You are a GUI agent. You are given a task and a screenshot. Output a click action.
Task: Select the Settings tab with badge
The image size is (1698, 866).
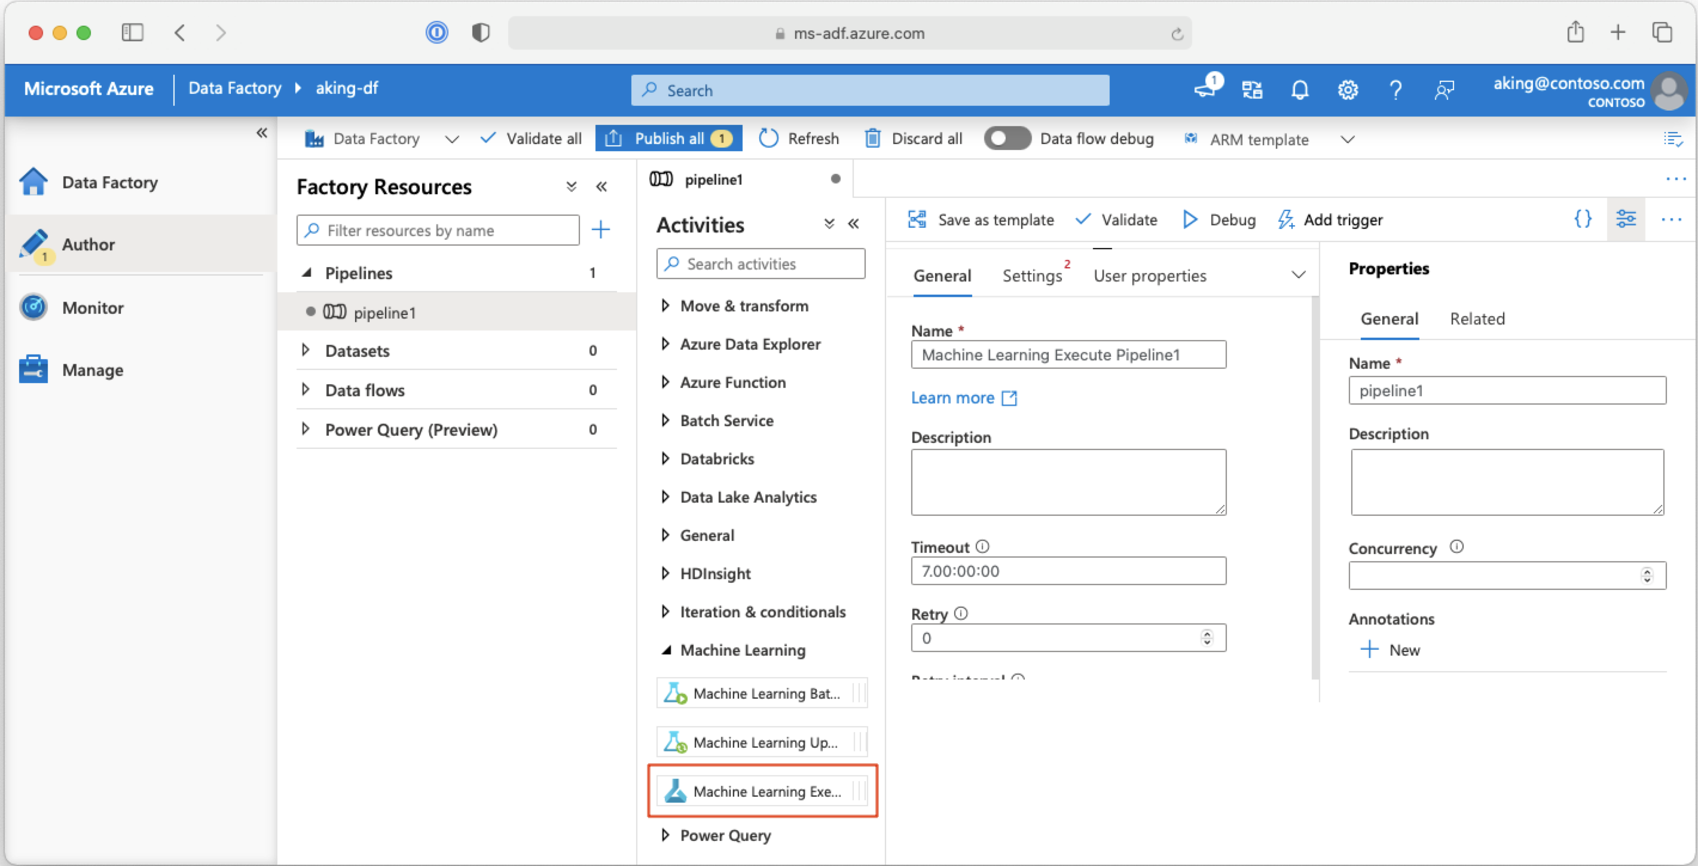[1030, 275]
